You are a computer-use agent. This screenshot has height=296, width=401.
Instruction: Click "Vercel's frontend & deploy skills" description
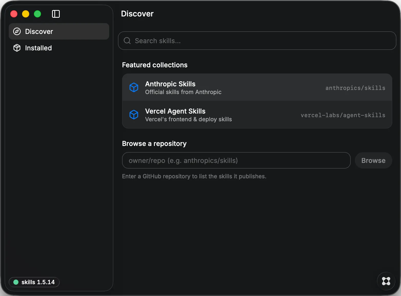(188, 119)
